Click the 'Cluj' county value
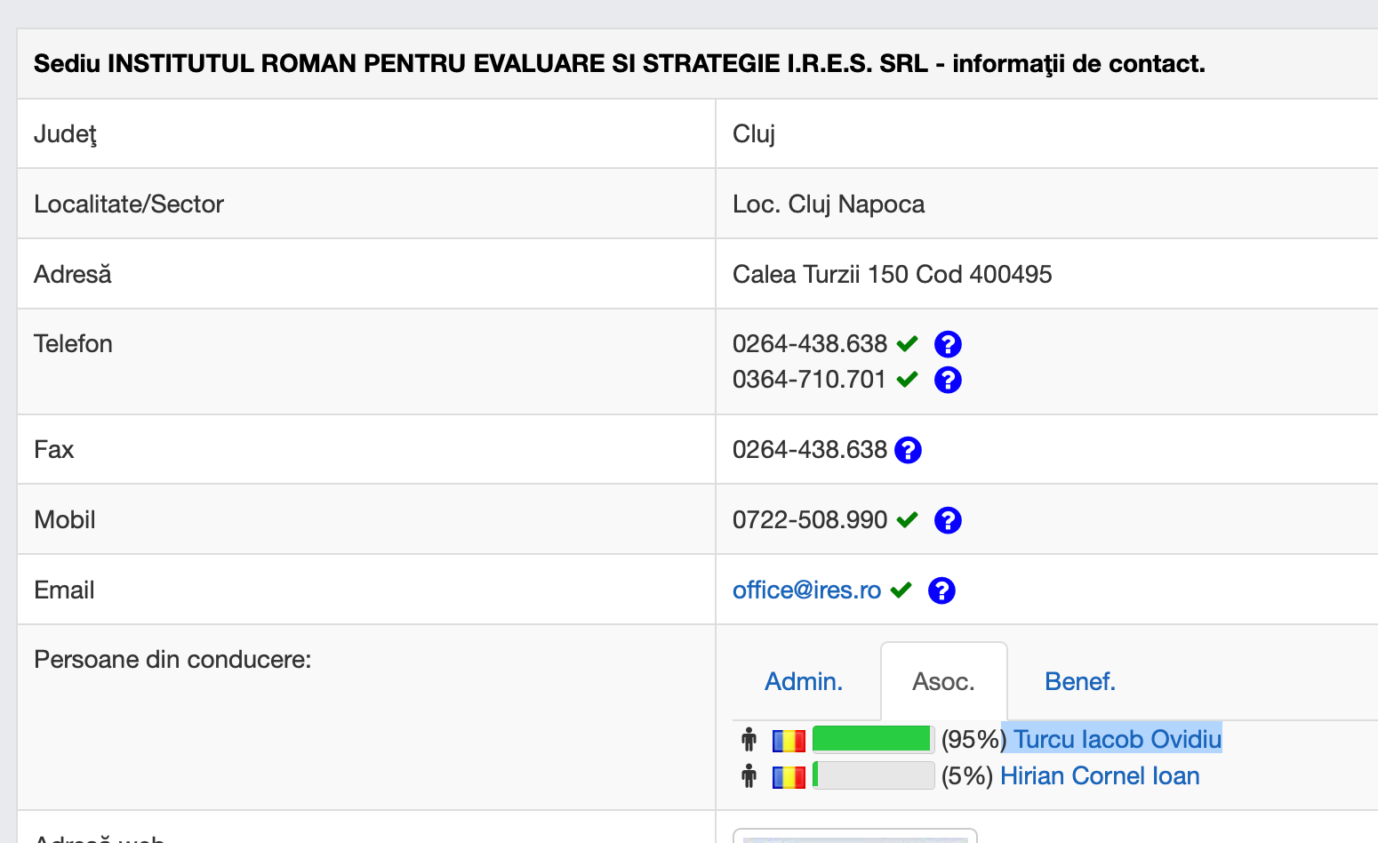1378x843 pixels. [754, 134]
